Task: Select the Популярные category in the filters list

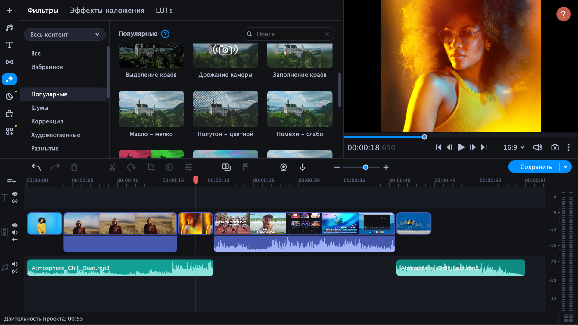Action: [x=49, y=94]
